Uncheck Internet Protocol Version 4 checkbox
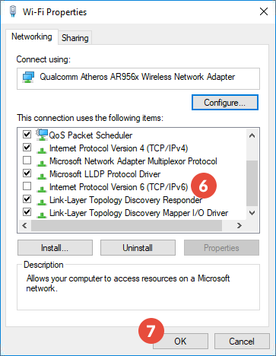276x356 pixels. coord(27,148)
